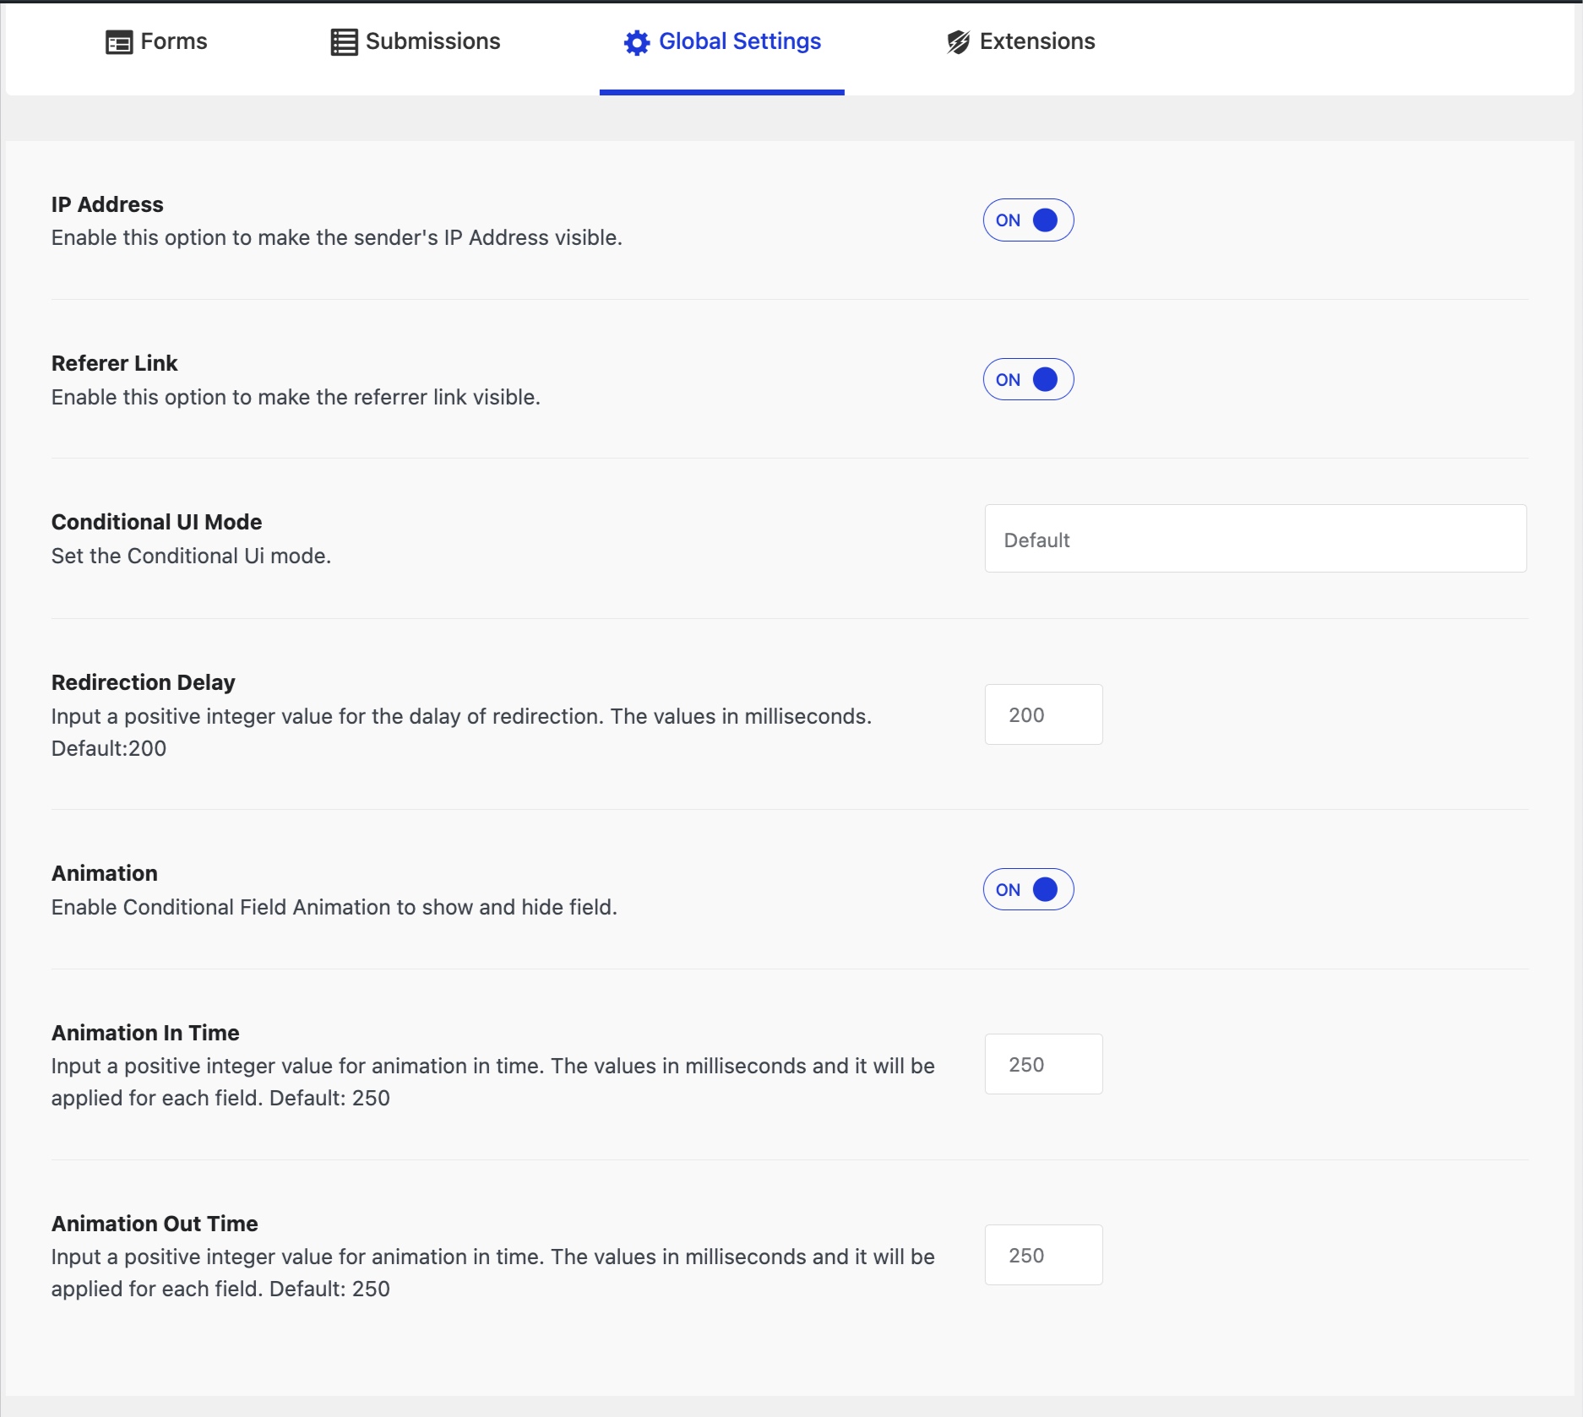Open the Conditional UI Mode dropdown
This screenshot has width=1583, height=1417.
coord(1255,539)
